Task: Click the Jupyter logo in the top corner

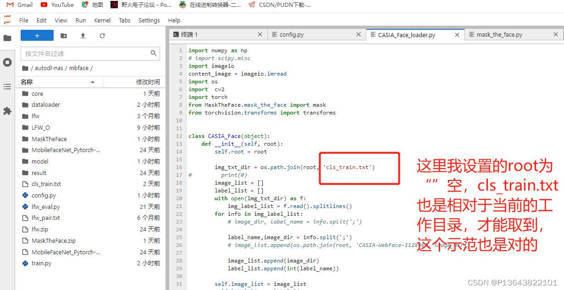Action: coord(6,20)
